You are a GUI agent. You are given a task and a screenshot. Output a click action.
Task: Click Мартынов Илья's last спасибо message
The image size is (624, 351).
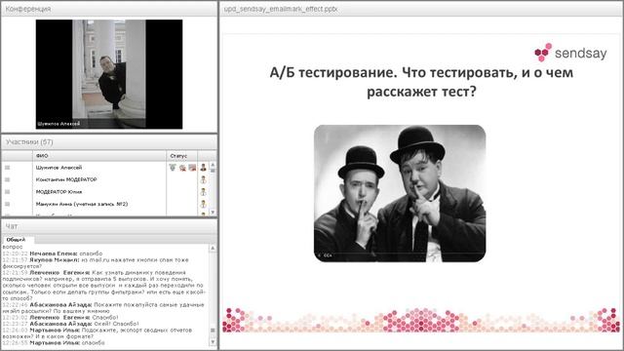pos(94,342)
